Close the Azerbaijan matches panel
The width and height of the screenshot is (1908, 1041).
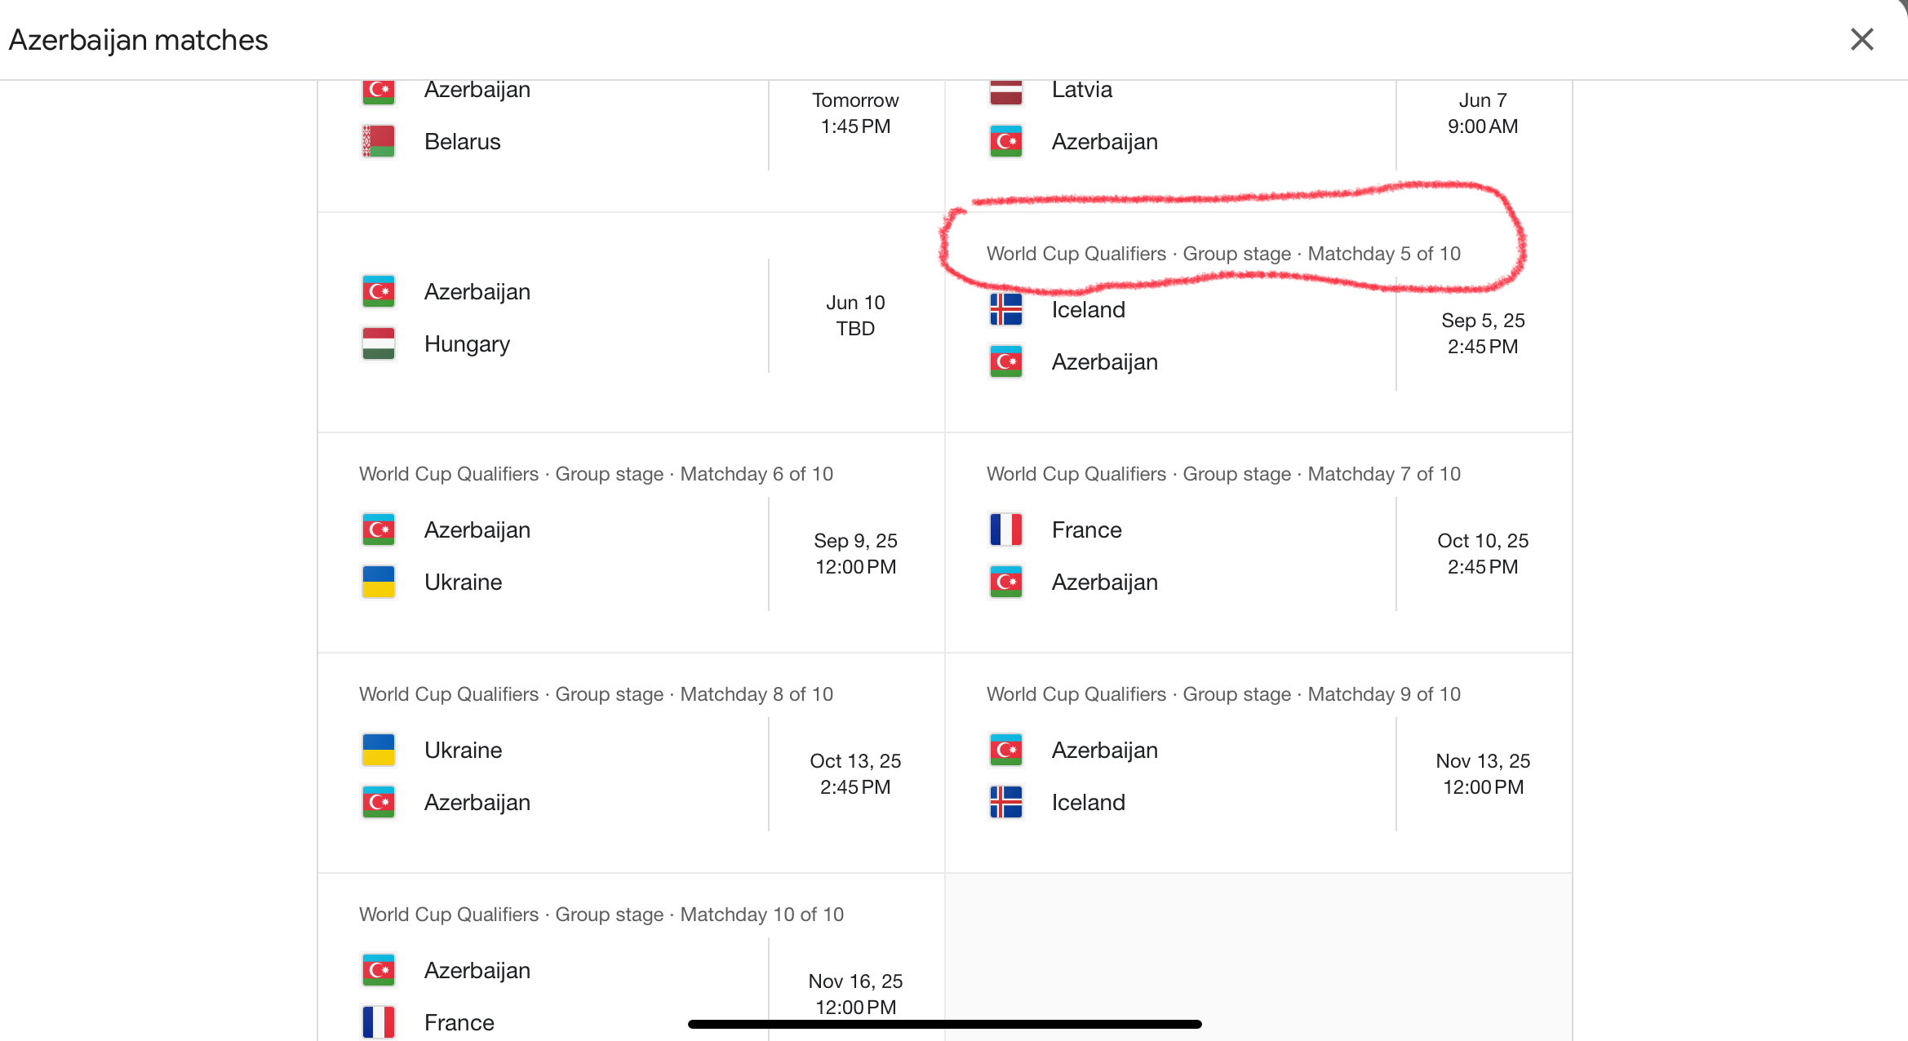pos(1861,39)
